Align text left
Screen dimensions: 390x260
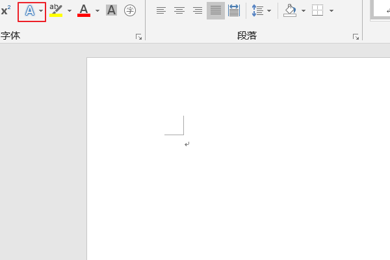[x=161, y=10]
